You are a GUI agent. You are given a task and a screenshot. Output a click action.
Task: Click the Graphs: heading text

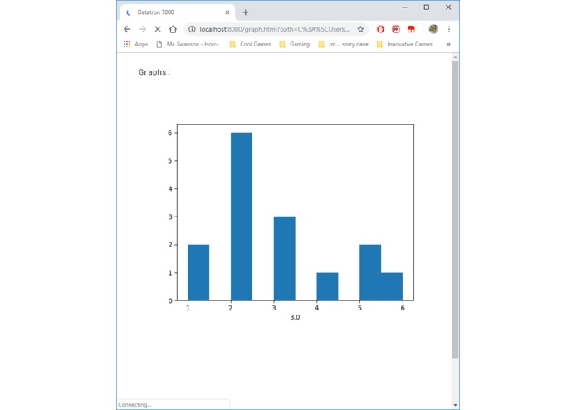154,72
